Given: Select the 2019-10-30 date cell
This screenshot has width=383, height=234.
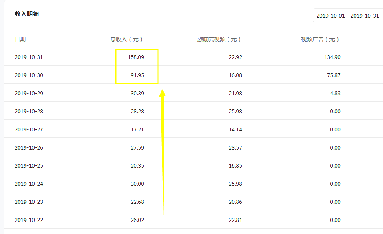Looking at the screenshot, I should point(29,75).
